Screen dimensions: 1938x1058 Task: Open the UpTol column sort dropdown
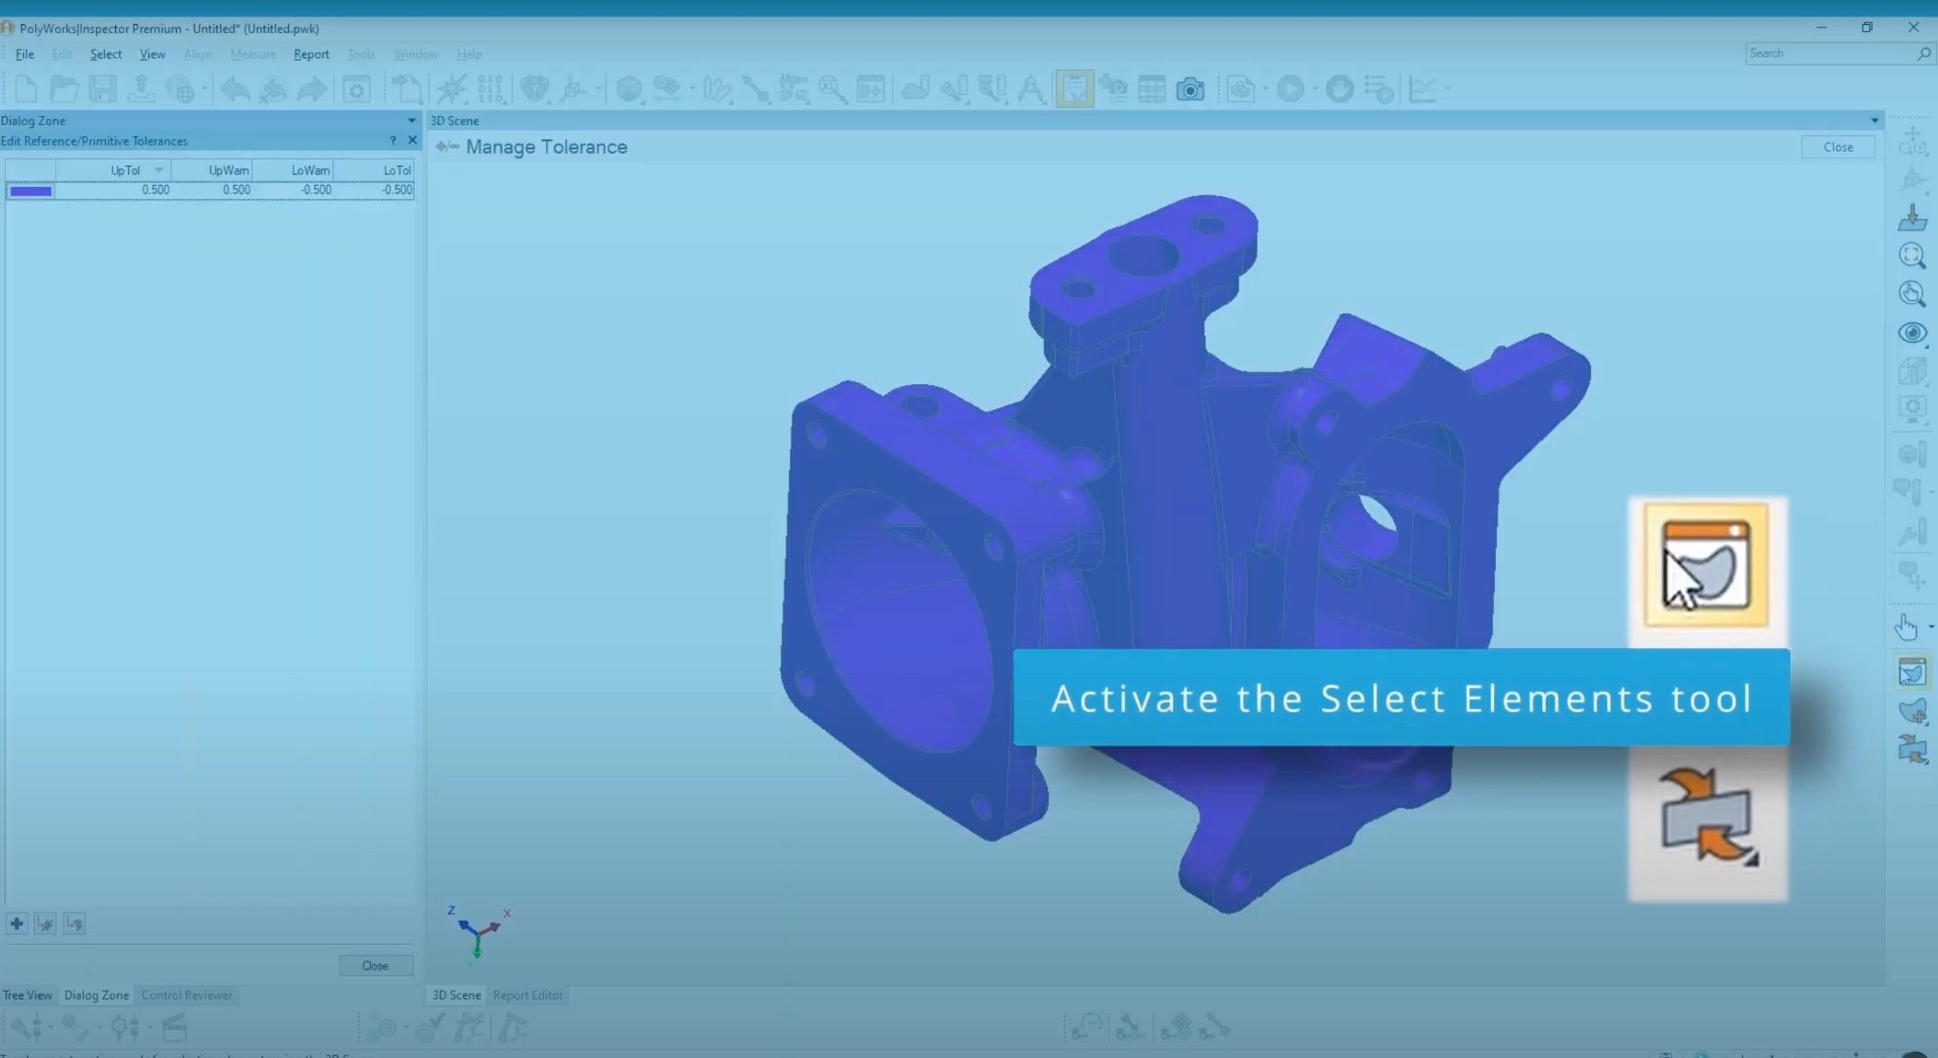click(158, 169)
